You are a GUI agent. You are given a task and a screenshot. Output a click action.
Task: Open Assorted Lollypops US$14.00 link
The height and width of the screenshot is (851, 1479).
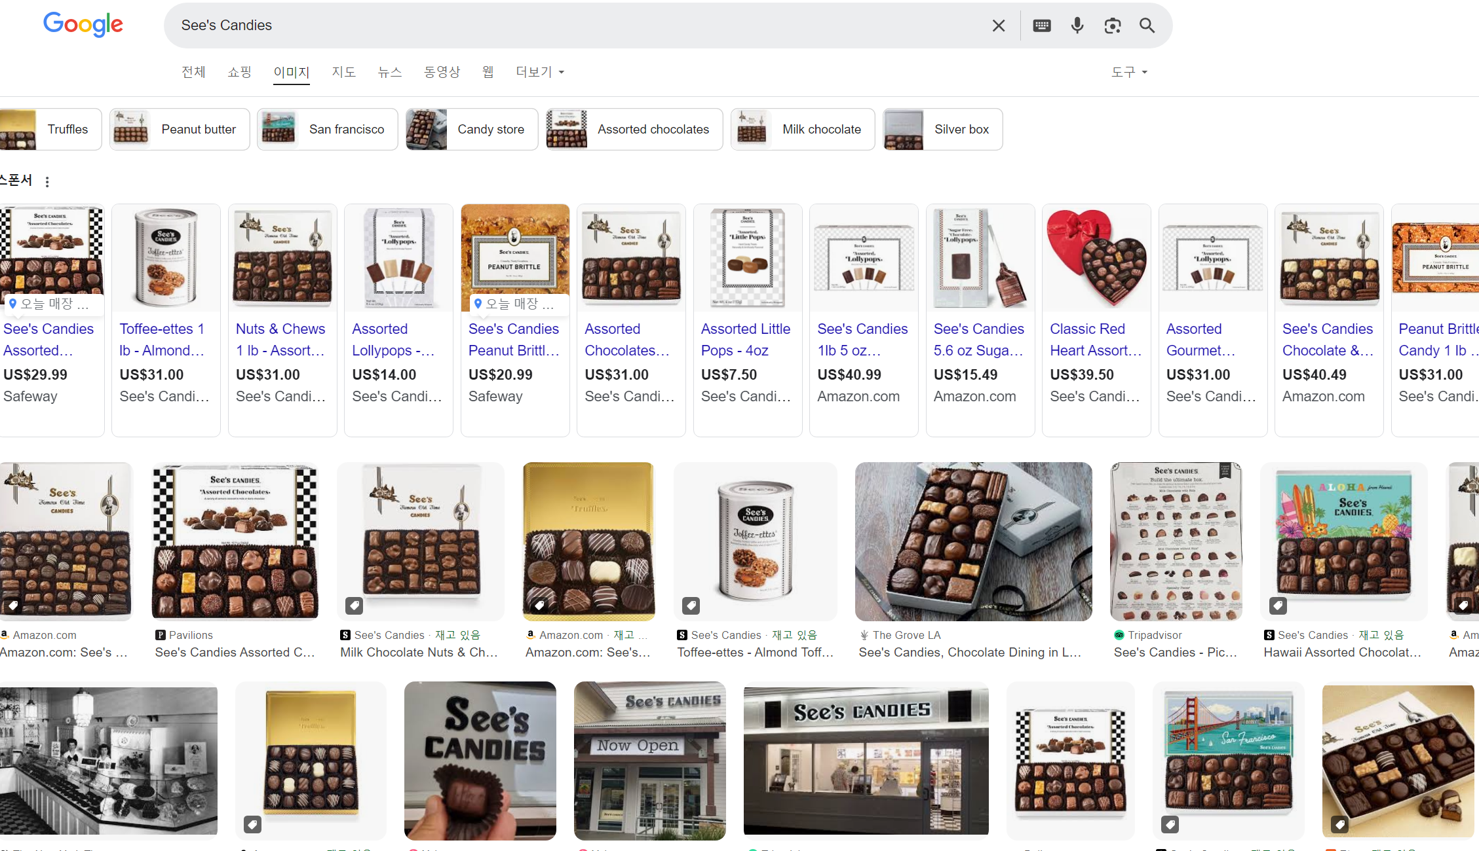(x=393, y=340)
